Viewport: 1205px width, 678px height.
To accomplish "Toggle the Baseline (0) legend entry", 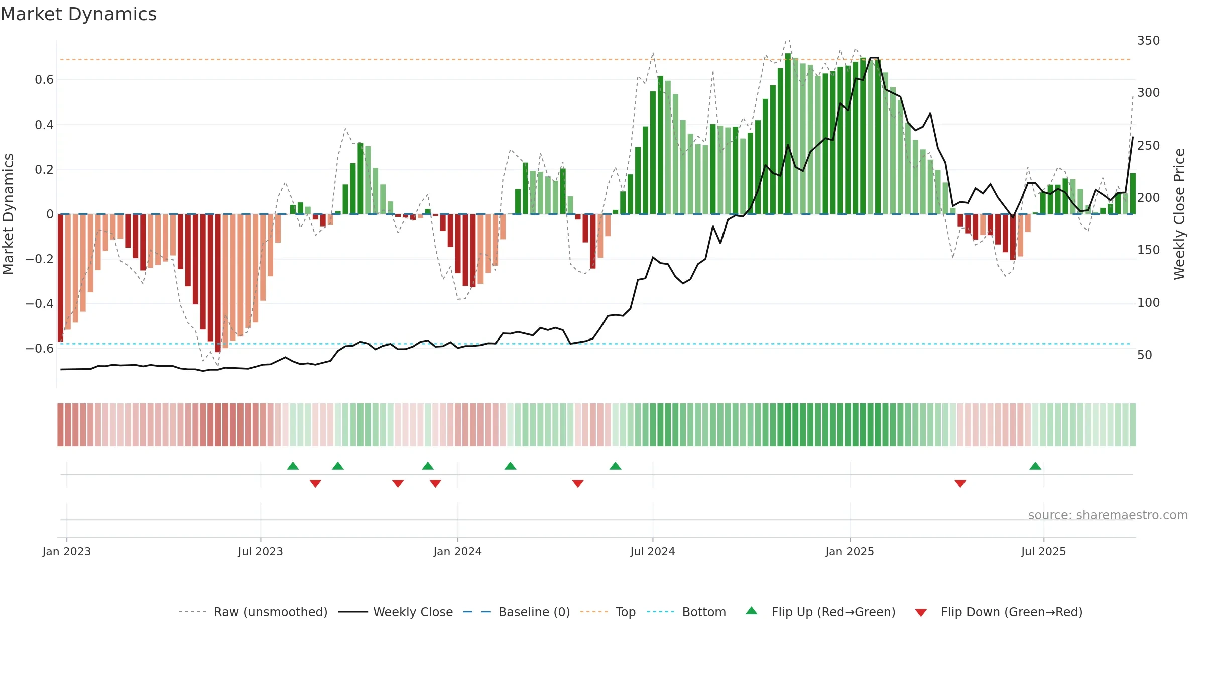I will pyautogui.click(x=517, y=612).
